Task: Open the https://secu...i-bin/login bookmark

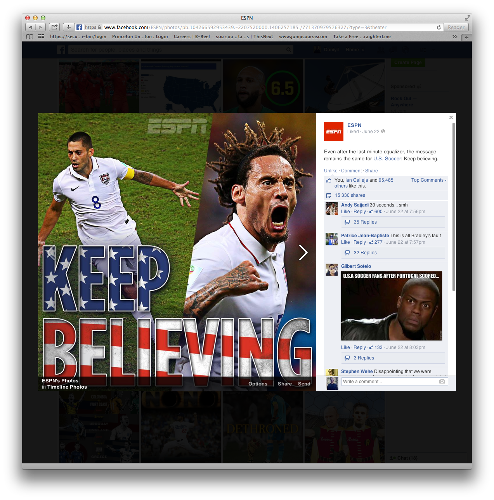Action: pos(78,36)
